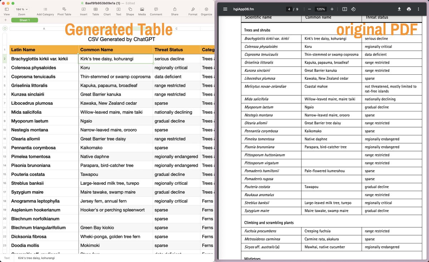The width and height of the screenshot is (429, 262).
Task: Click the Threat Status header cell in Numbers
Action: [177, 50]
